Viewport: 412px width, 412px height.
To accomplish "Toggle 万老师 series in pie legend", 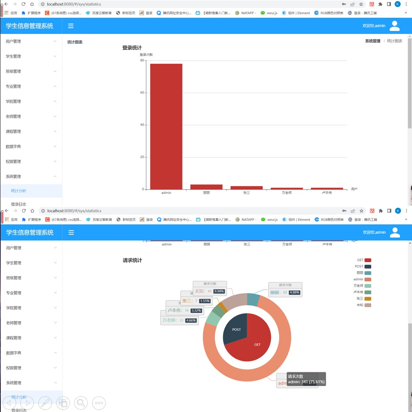I will [x=362, y=286].
